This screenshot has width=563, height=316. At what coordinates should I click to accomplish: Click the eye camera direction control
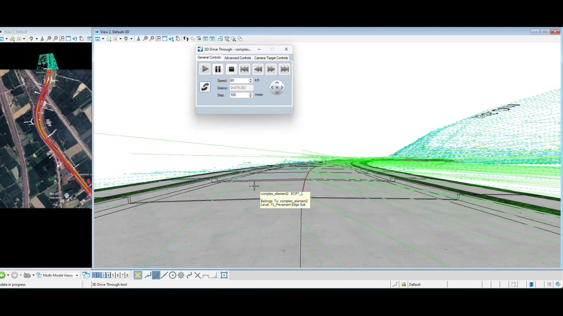tap(277, 88)
